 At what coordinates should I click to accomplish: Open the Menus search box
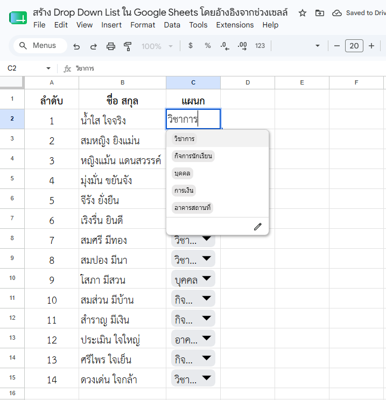pyautogui.click(x=40, y=46)
